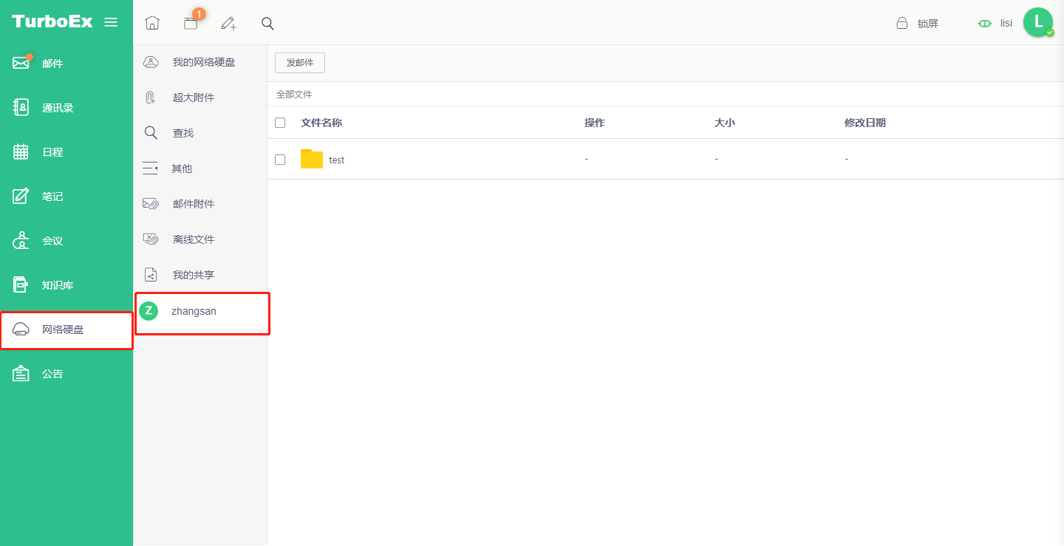Open the test folder name
Image resolution: width=1064 pixels, height=546 pixels.
click(x=336, y=160)
